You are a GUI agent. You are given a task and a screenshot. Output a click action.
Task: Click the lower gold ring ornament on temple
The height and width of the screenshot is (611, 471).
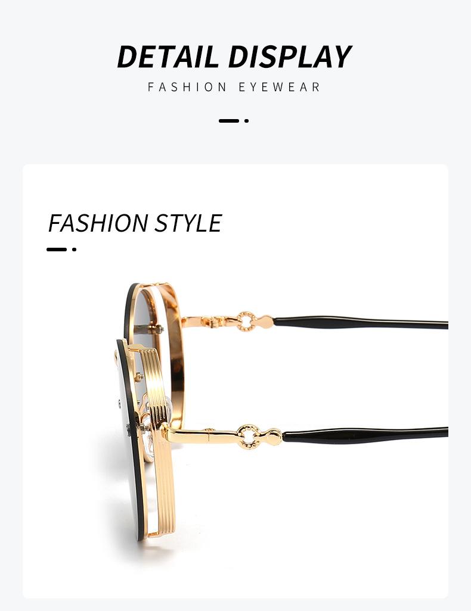click(x=248, y=437)
